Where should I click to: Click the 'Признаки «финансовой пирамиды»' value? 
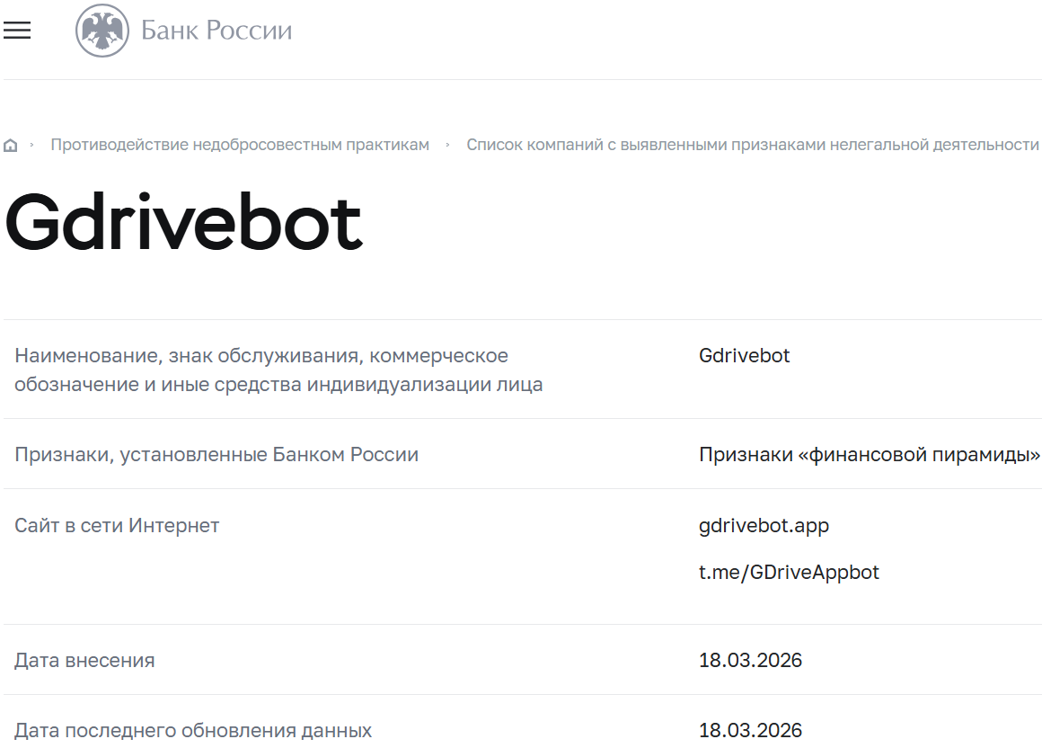[869, 455]
